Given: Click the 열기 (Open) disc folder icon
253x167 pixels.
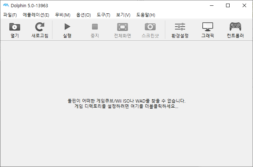Looking at the screenshot, I should tap(15, 27).
